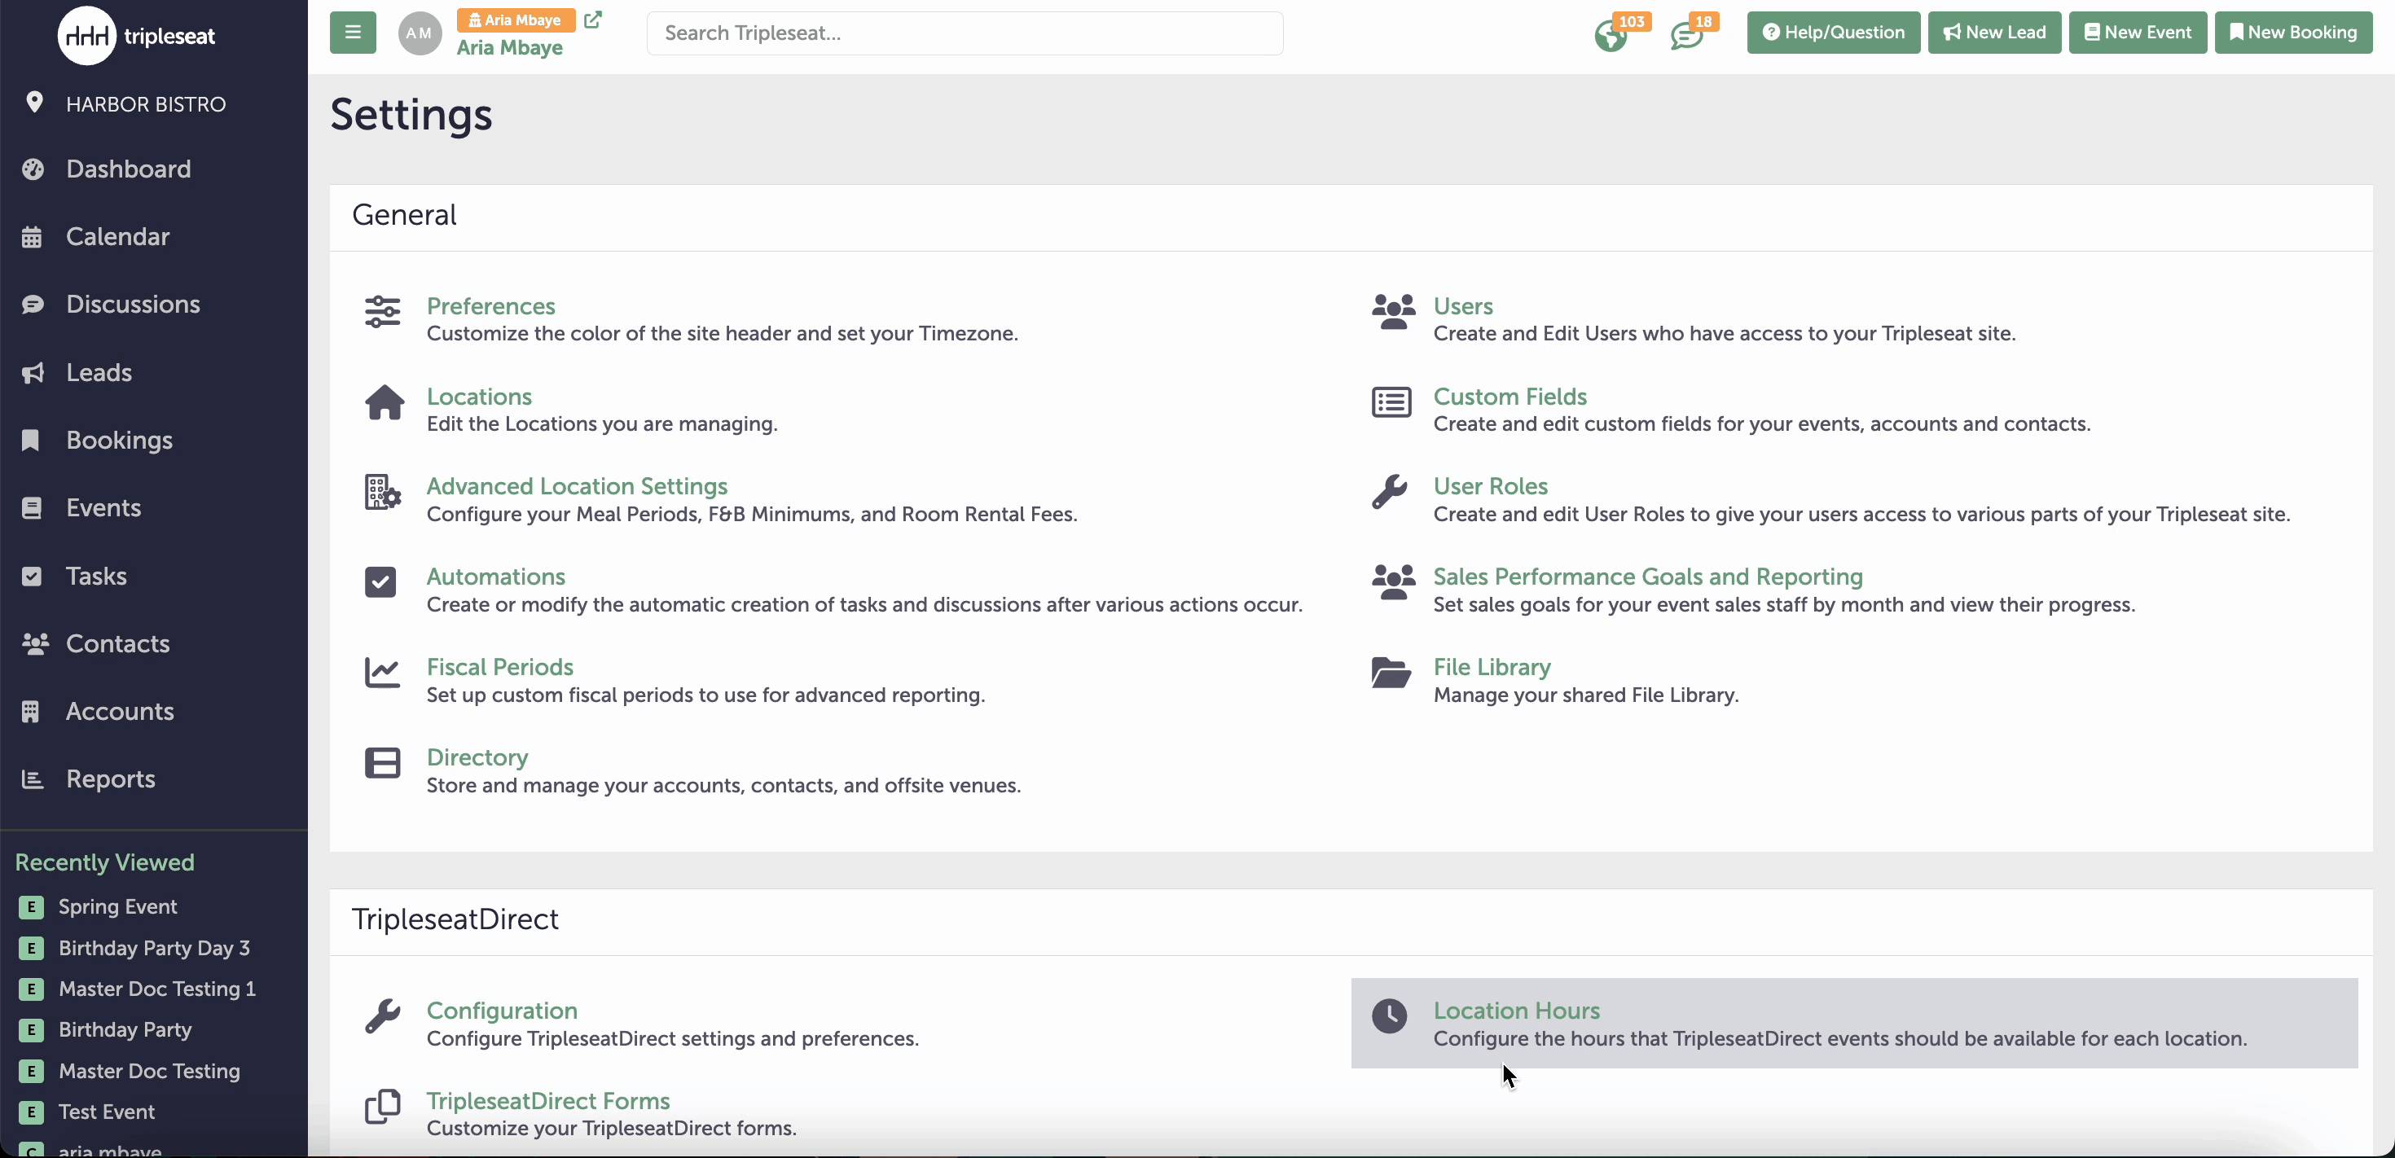Go to Accounts in the sidebar
Viewport: 2395px width, 1158px height.
(x=120, y=712)
